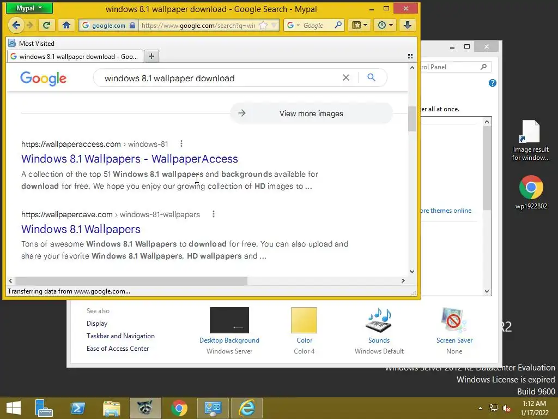Click the magnifier in the browser search box
558x419 pixels.
338,25
